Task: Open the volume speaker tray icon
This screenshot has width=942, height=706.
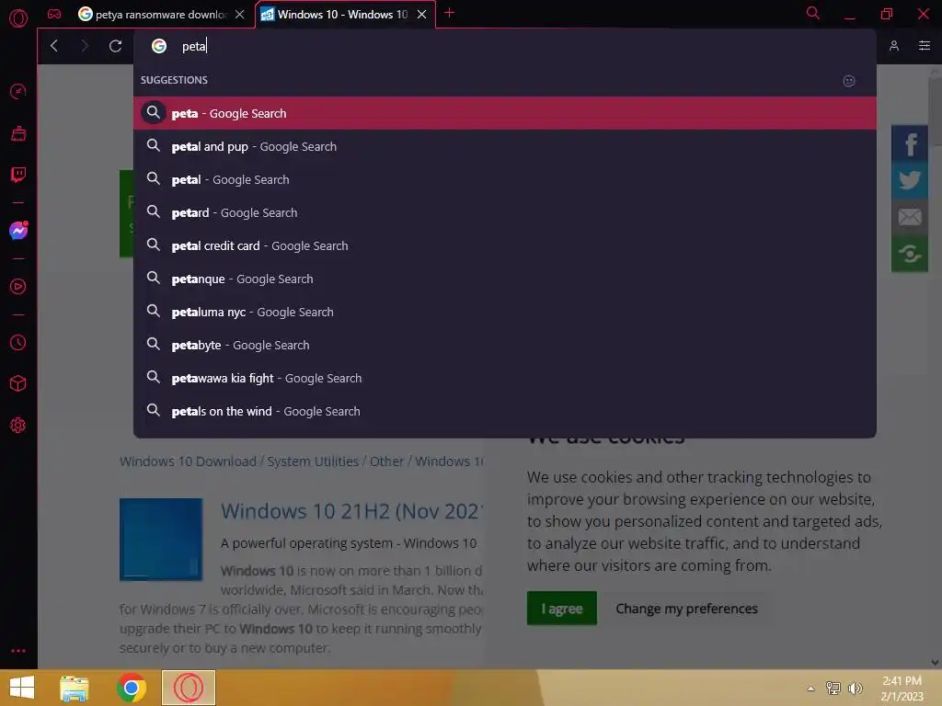Action: 855,689
